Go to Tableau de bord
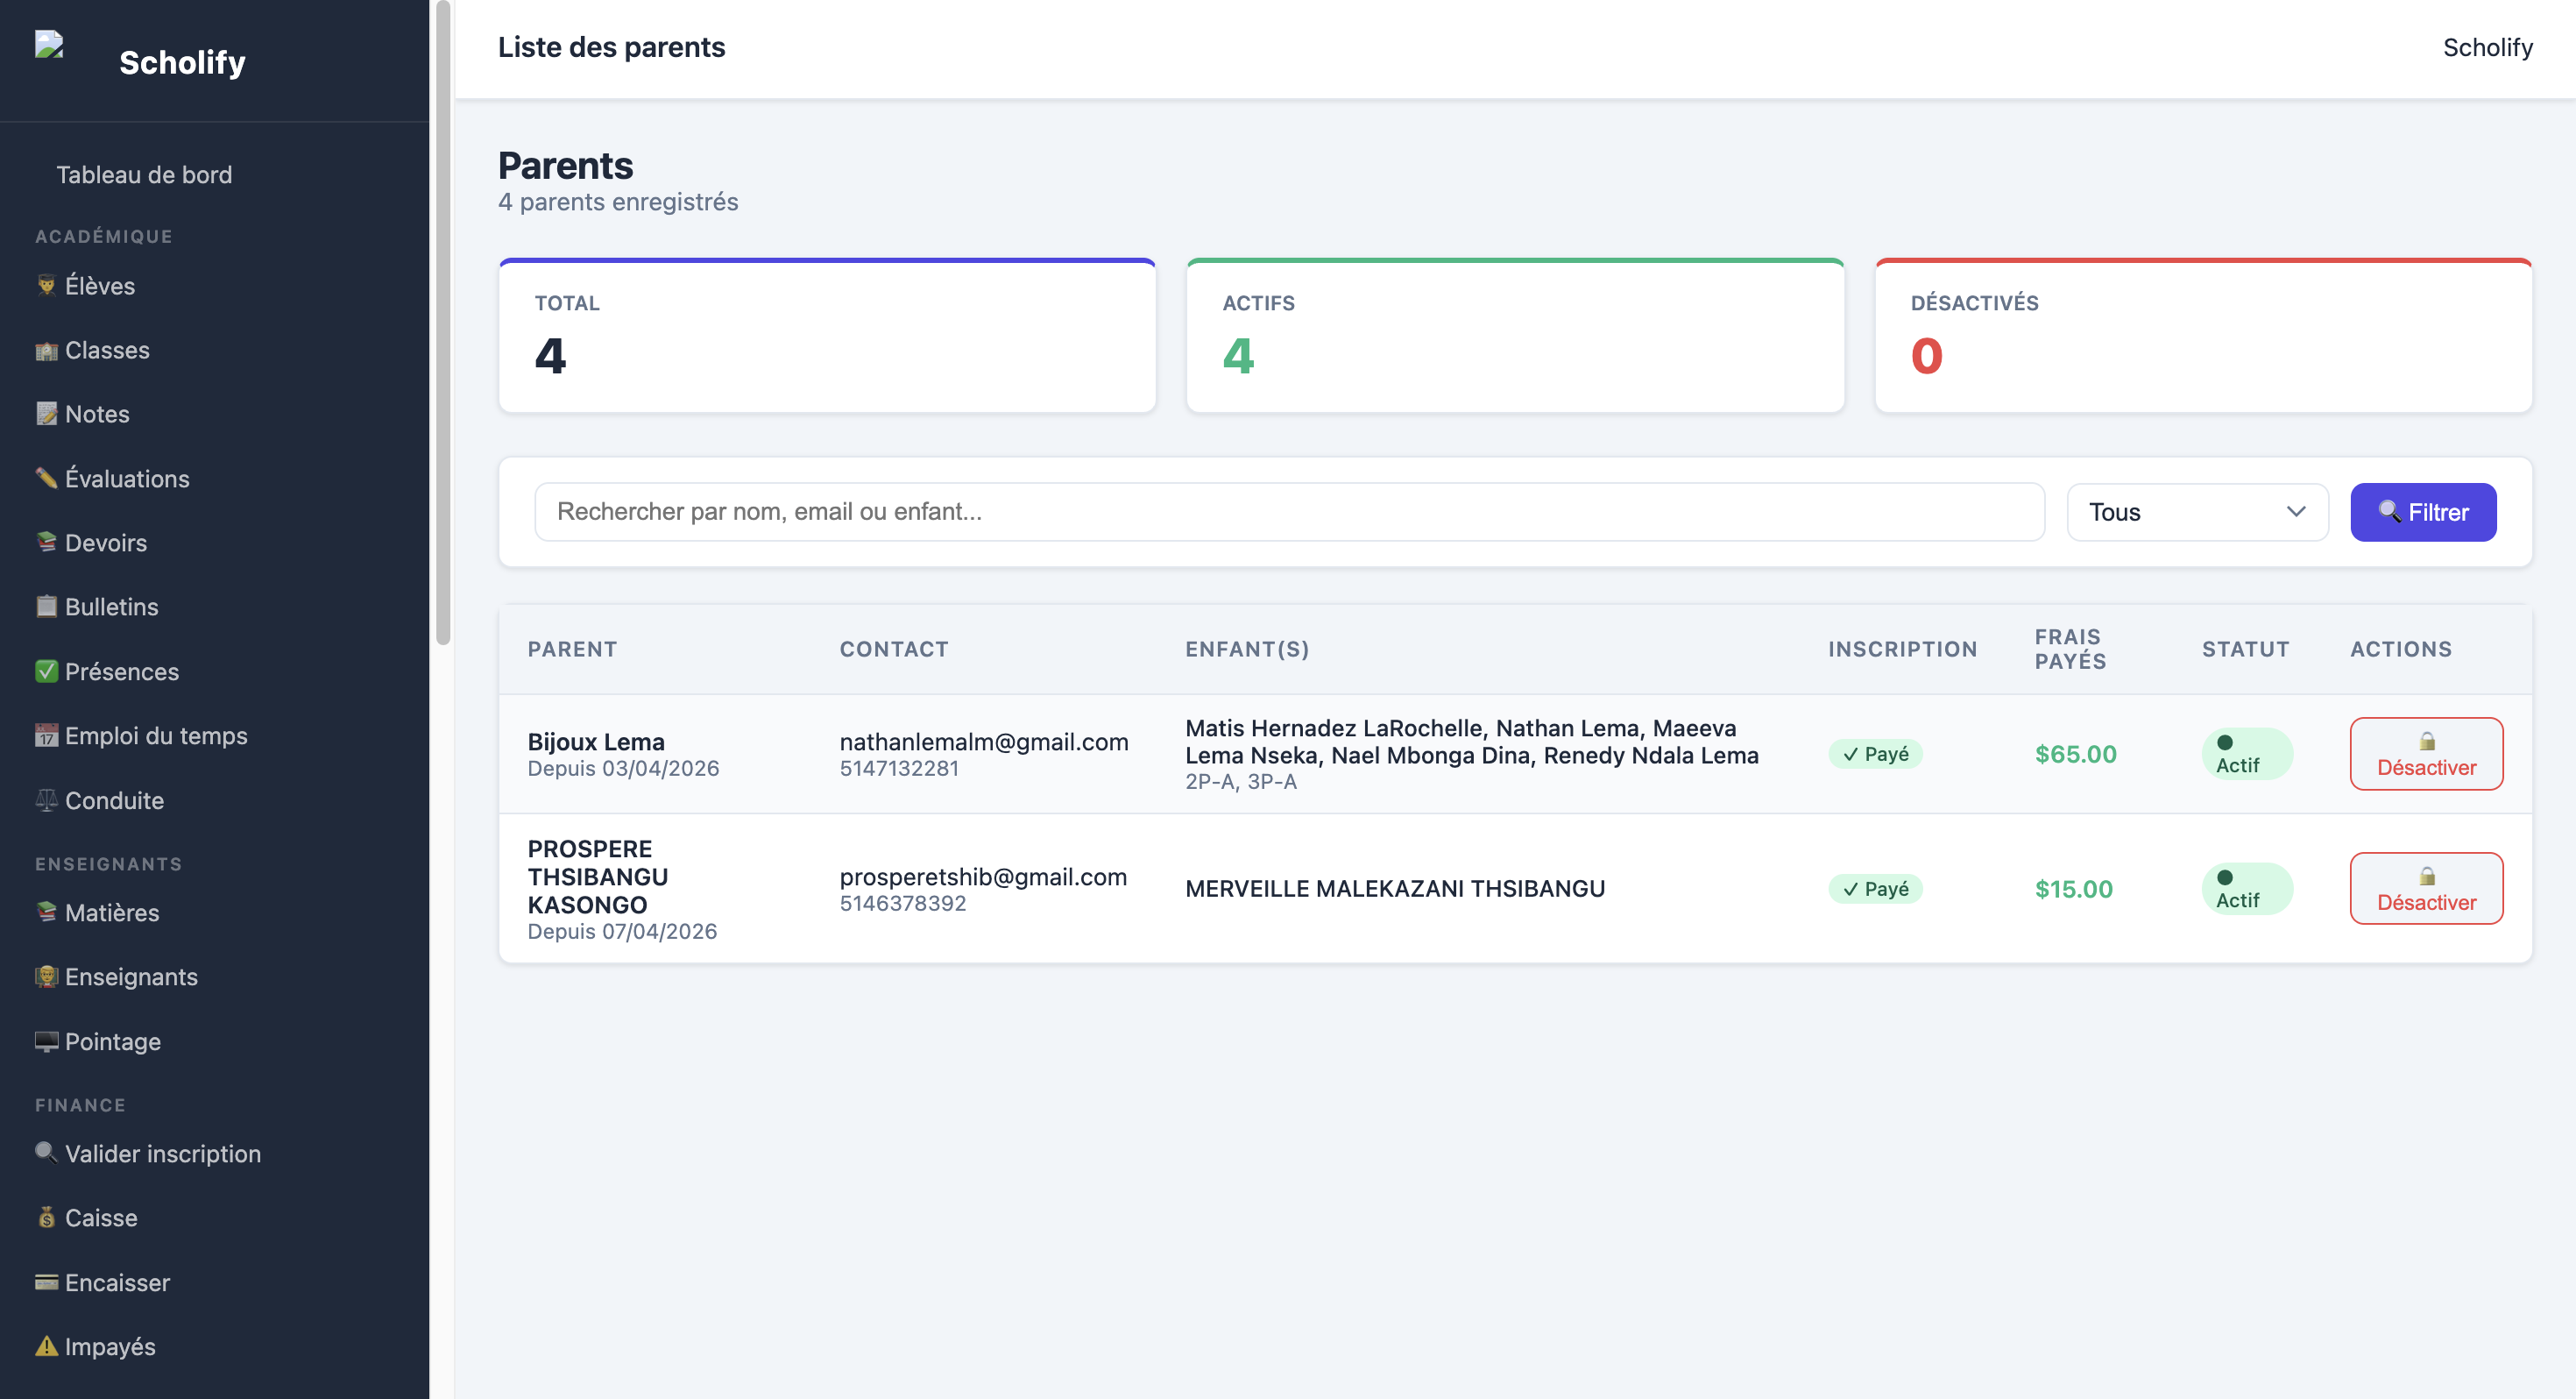 [144, 174]
